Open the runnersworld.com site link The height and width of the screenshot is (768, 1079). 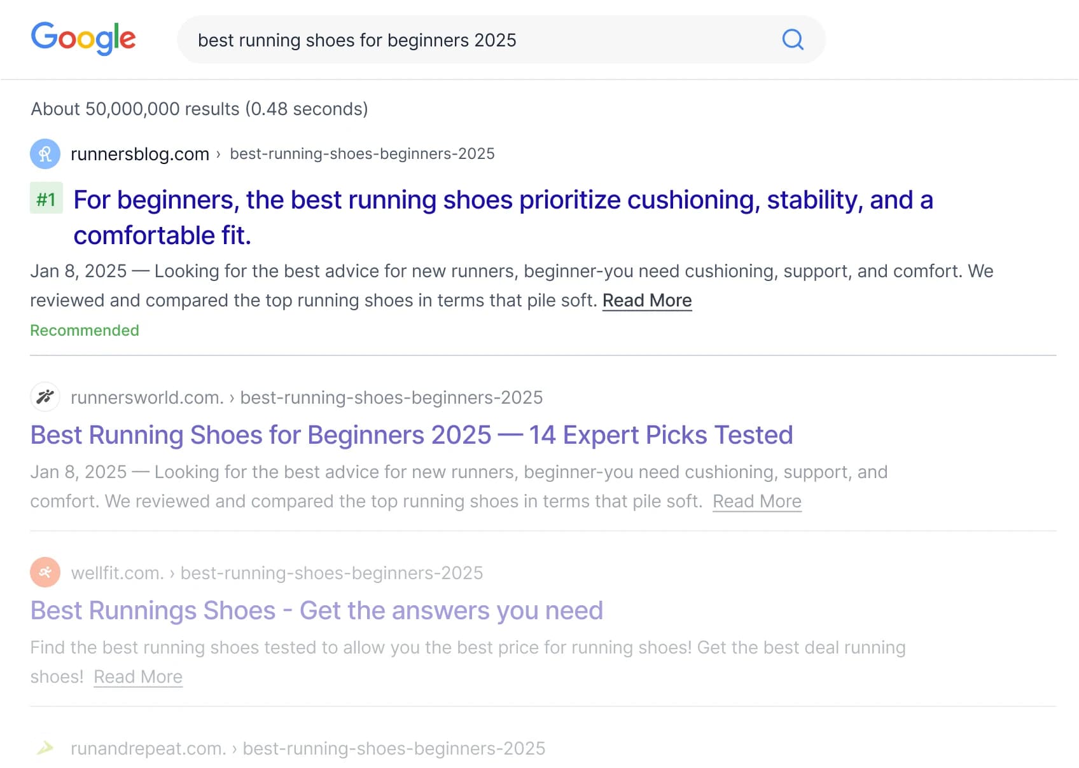point(147,397)
